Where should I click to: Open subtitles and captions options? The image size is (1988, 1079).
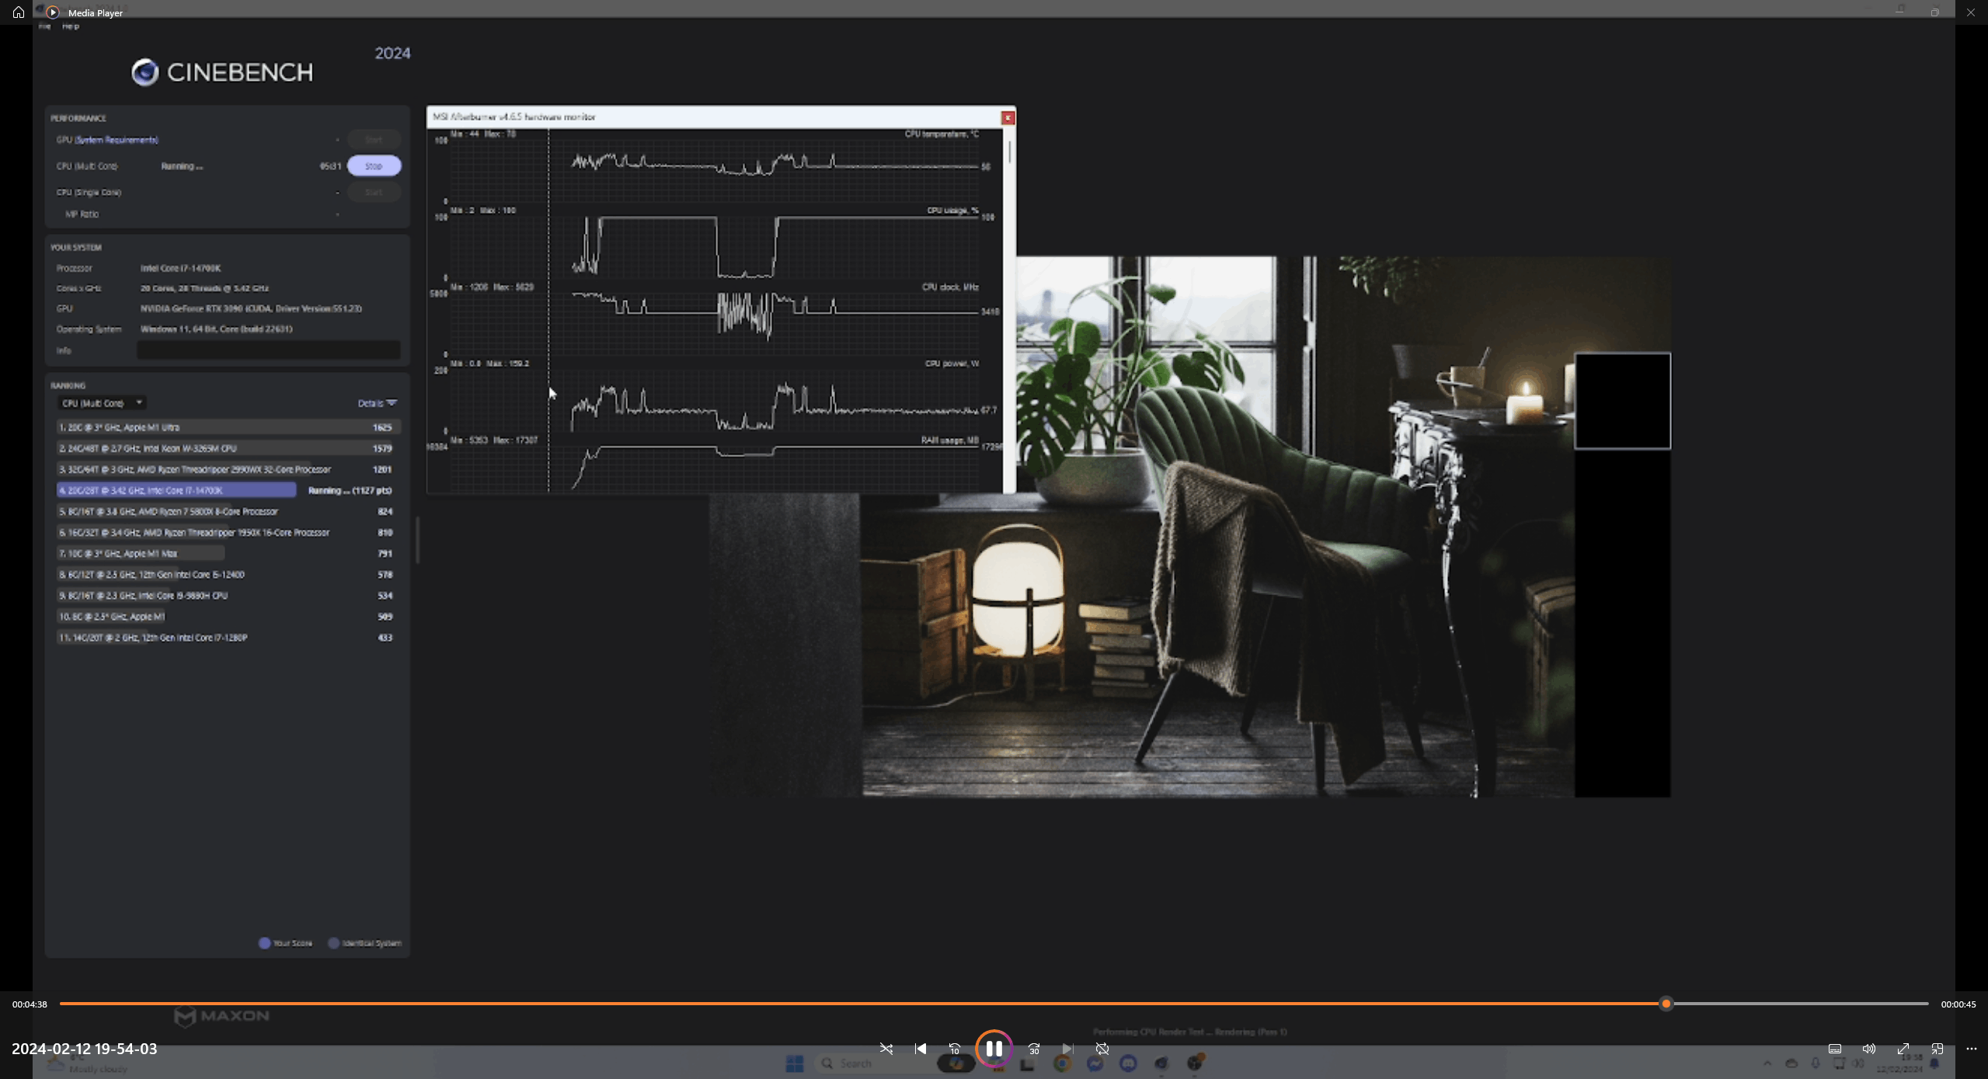coord(1835,1049)
